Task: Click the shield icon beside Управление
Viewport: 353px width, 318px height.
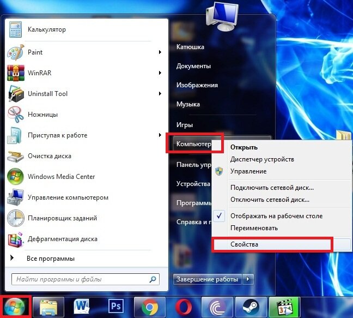Action: 219,171
